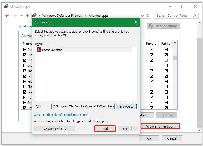Open recent locations chevron next to Forward arrow
Image resolution: width=203 pixels, height=146 pixels.
[x=22, y=16]
